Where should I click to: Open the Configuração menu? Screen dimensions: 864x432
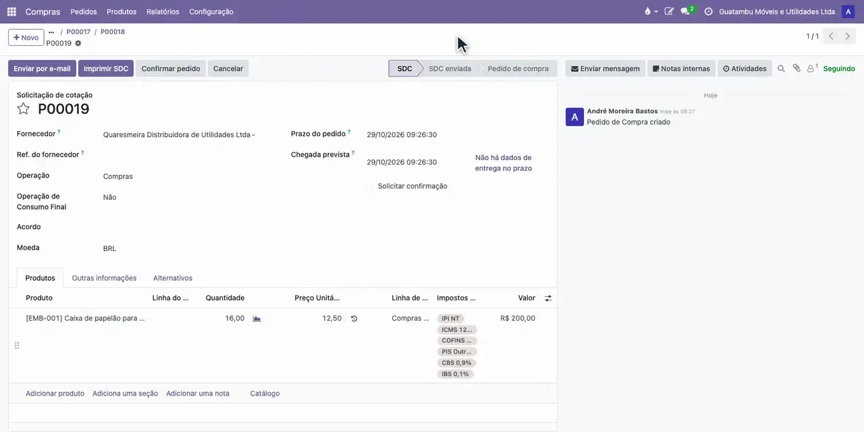211,11
